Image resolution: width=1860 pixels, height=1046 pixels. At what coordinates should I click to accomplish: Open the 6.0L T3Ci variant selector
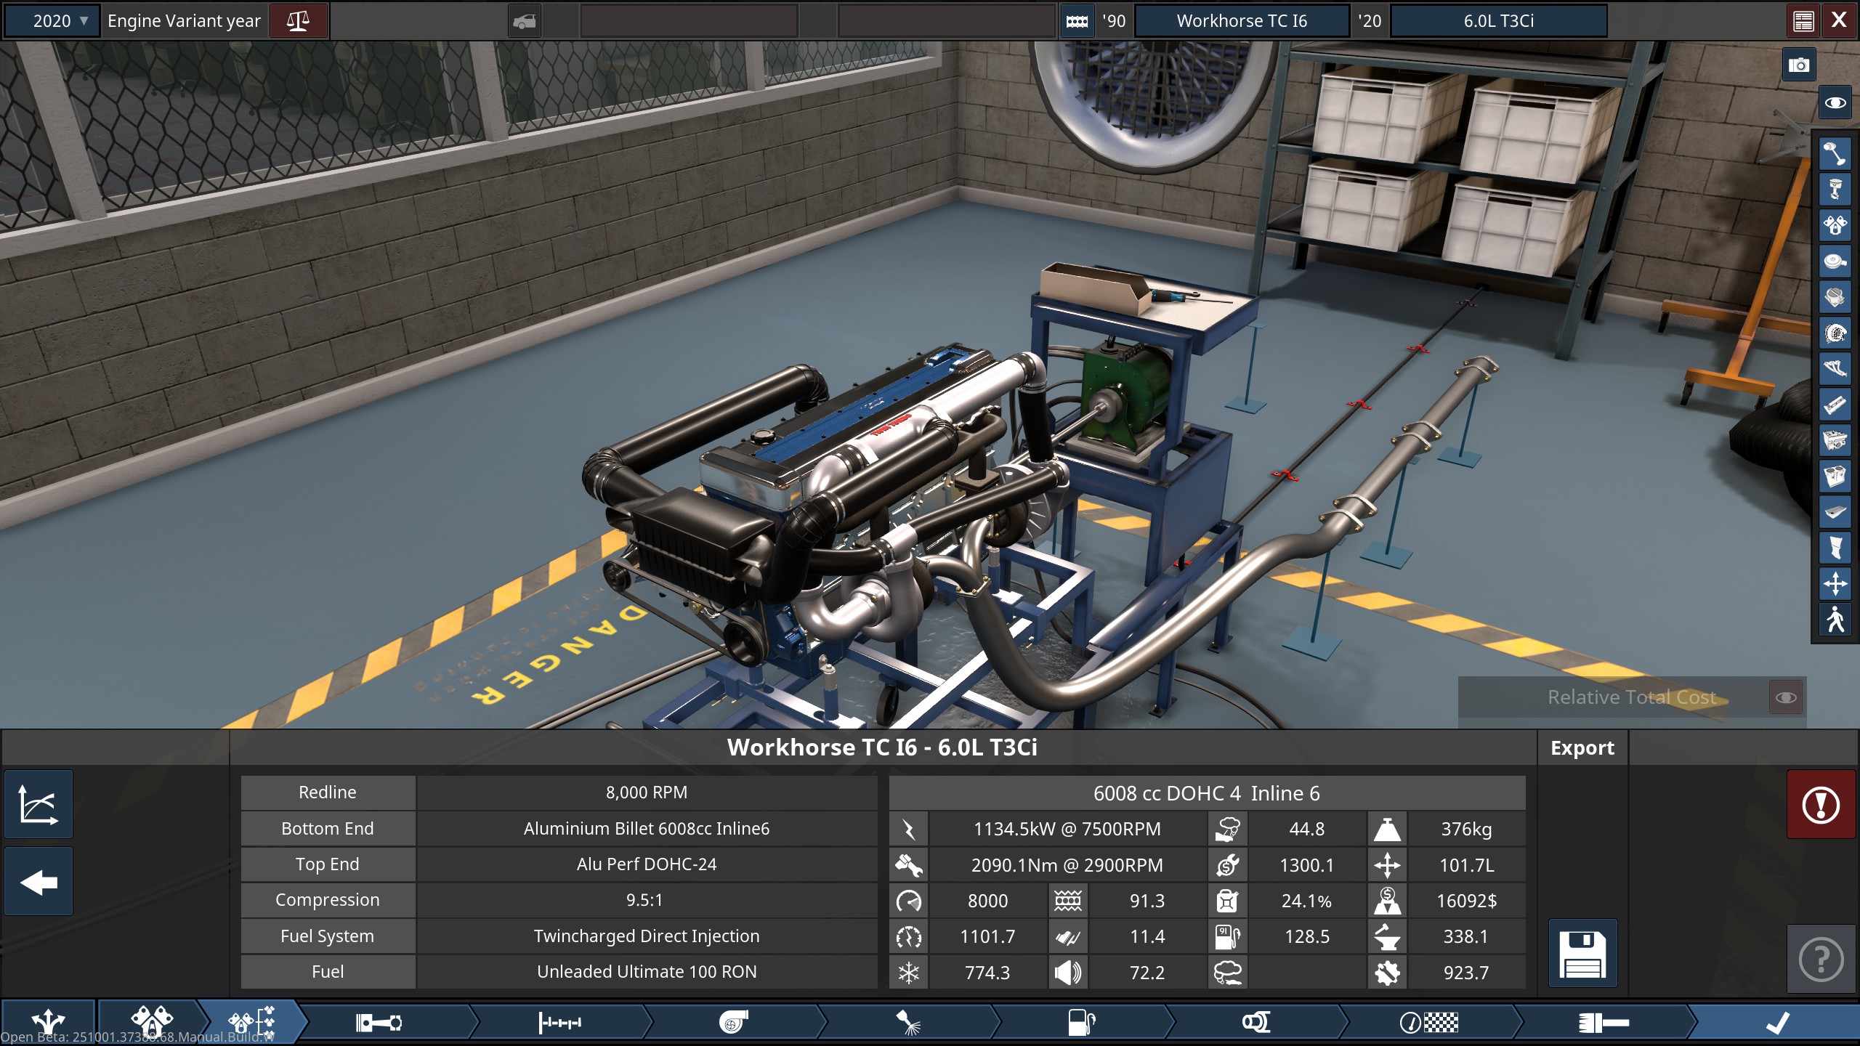tap(1498, 20)
